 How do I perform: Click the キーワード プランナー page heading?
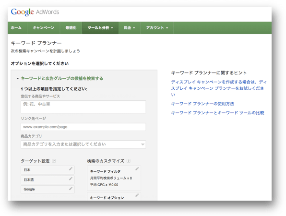click(36, 43)
